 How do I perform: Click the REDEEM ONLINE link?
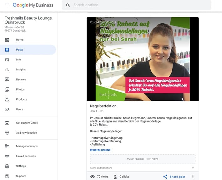coord(100,150)
